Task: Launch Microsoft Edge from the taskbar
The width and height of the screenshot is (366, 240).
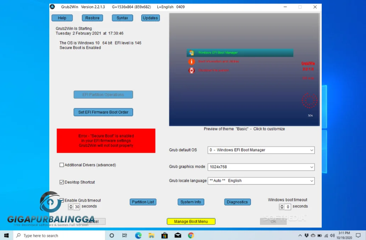Action: [138, 235]
